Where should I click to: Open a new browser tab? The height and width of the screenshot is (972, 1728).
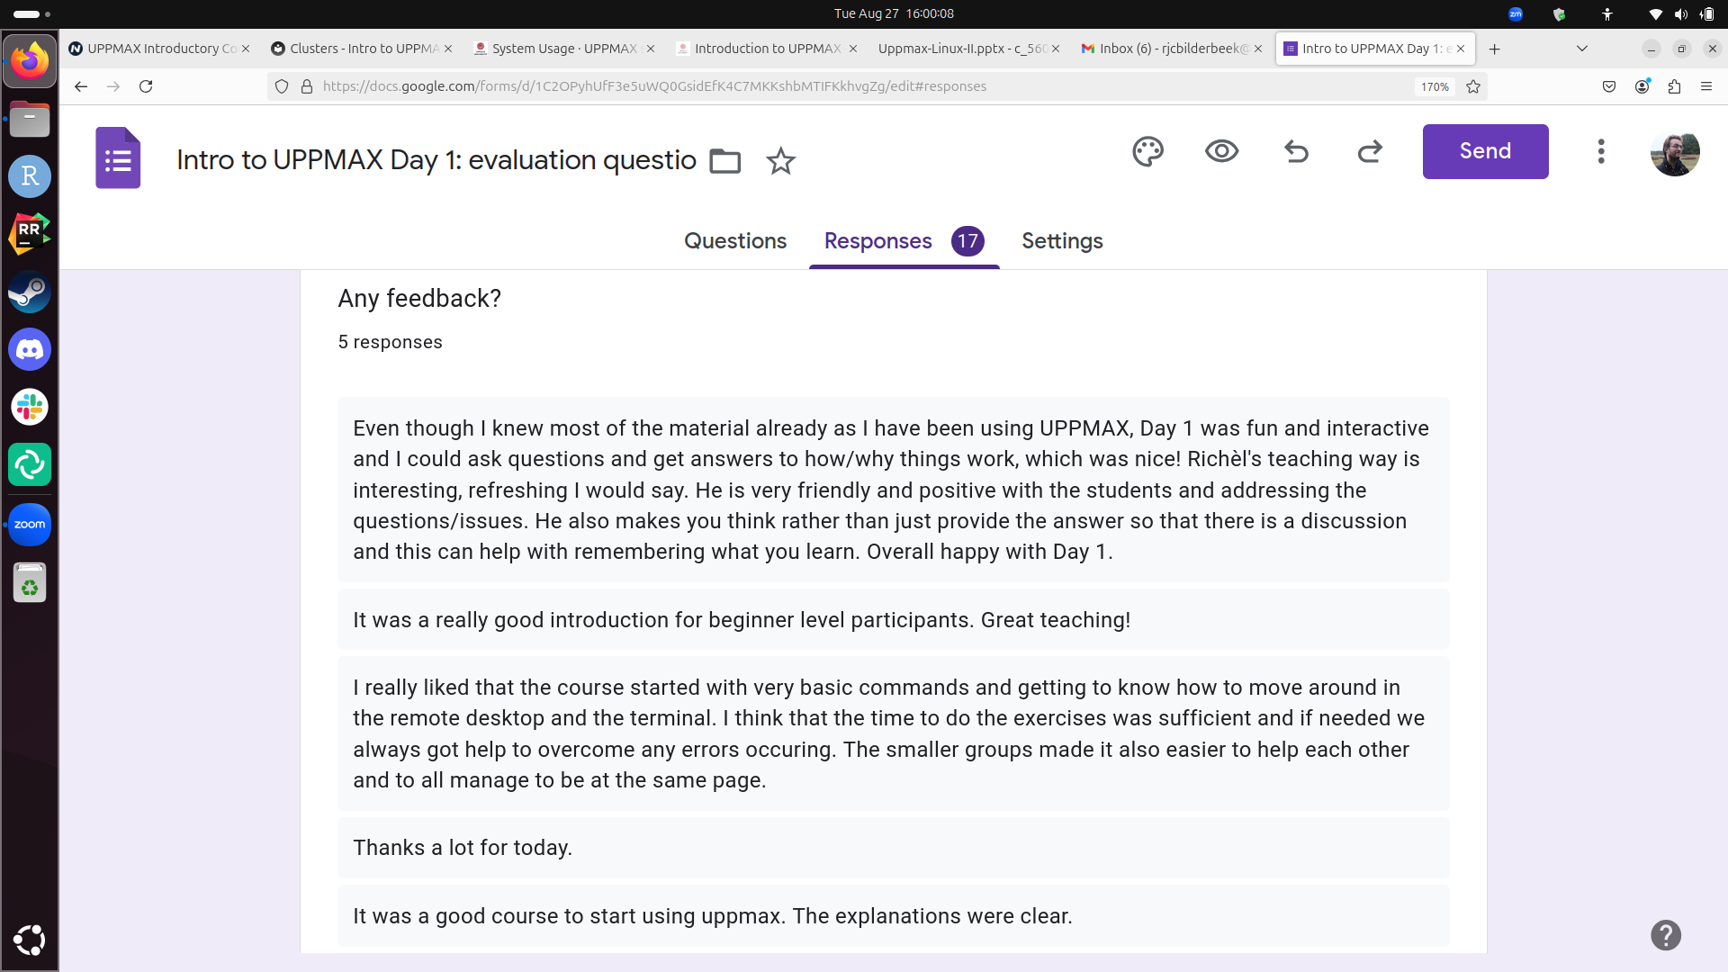tap(1495, 49)
